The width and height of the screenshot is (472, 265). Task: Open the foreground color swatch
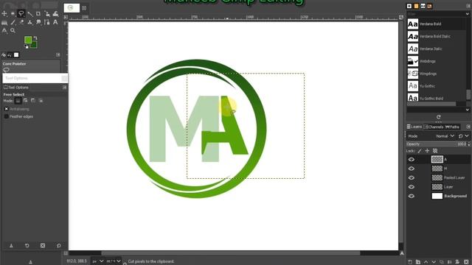click(x=28, y=39)
